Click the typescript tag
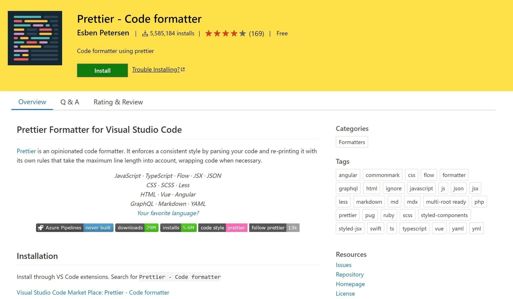Screen dimensions: 513x299 point(414,228)
